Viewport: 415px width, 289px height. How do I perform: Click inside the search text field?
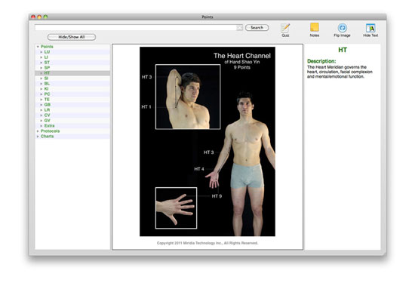136,27
